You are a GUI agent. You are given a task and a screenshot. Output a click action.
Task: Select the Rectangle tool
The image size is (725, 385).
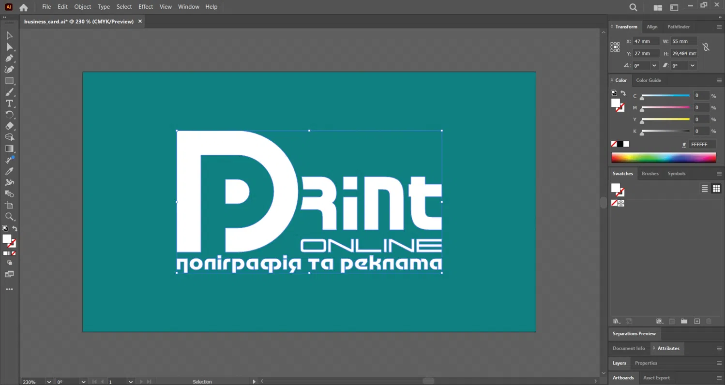click(x=9, y=81)
